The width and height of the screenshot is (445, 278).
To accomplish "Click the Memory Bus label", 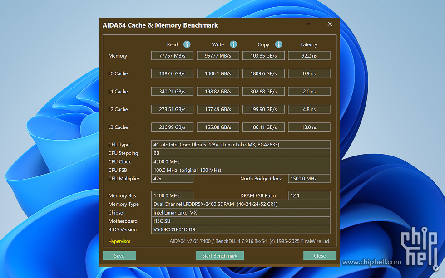I will point(122,196).
